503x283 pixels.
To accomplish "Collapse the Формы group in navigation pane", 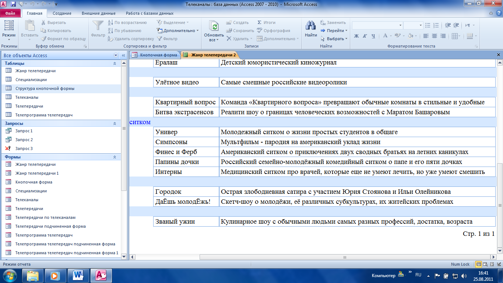I will (x=115, y=157).
